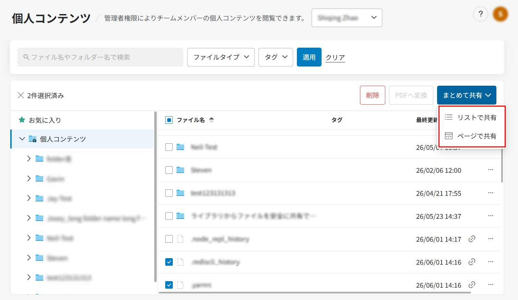Click link icon in the .rediscli_history row
Image resolution: width=518 pixels, height=300 pixels.
click(472, 262)
